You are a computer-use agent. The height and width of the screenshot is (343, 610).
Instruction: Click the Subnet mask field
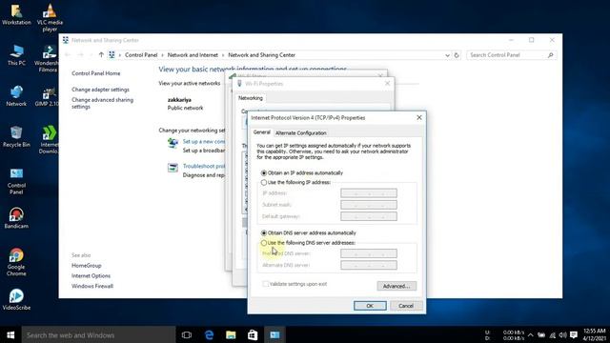pyautogui.click(x=369, y=205)
